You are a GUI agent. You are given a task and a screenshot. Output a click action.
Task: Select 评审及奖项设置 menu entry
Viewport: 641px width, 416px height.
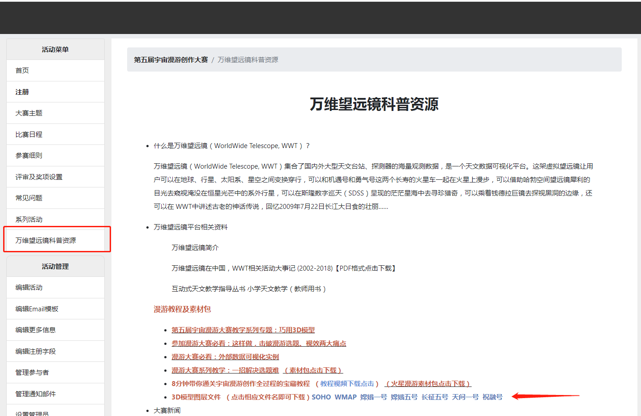56,177
